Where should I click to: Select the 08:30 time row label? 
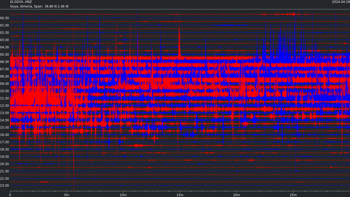pos(4,76)
